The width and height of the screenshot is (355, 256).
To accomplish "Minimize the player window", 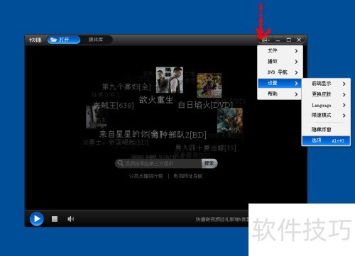I will pyautogui.click(x=278, y=40).
